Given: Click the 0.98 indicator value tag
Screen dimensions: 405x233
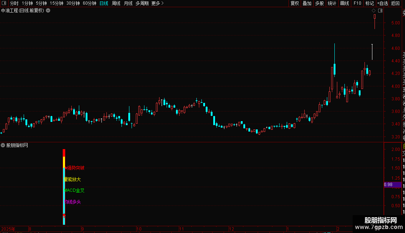Looking at the screenshot, I should (x=392, y=185).
